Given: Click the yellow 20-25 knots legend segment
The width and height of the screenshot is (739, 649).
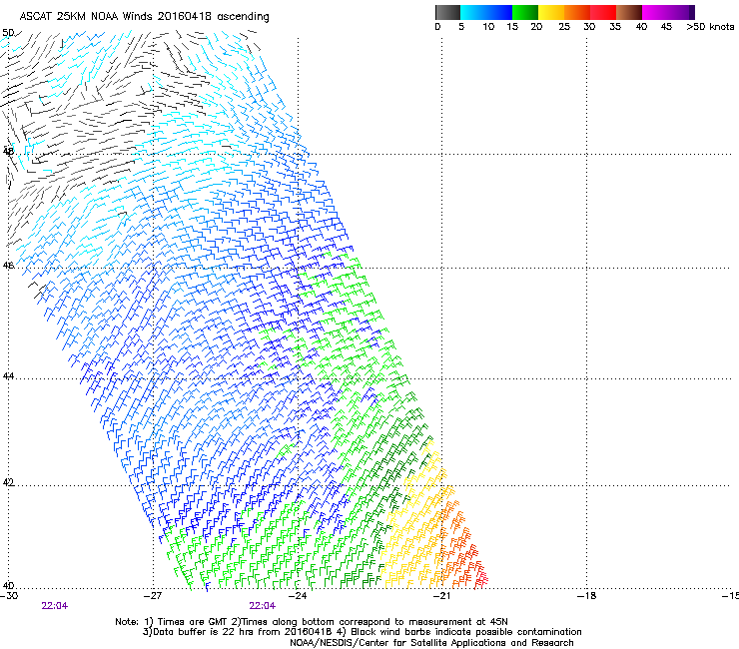Looking at the screenshot, I should (551, 12).
